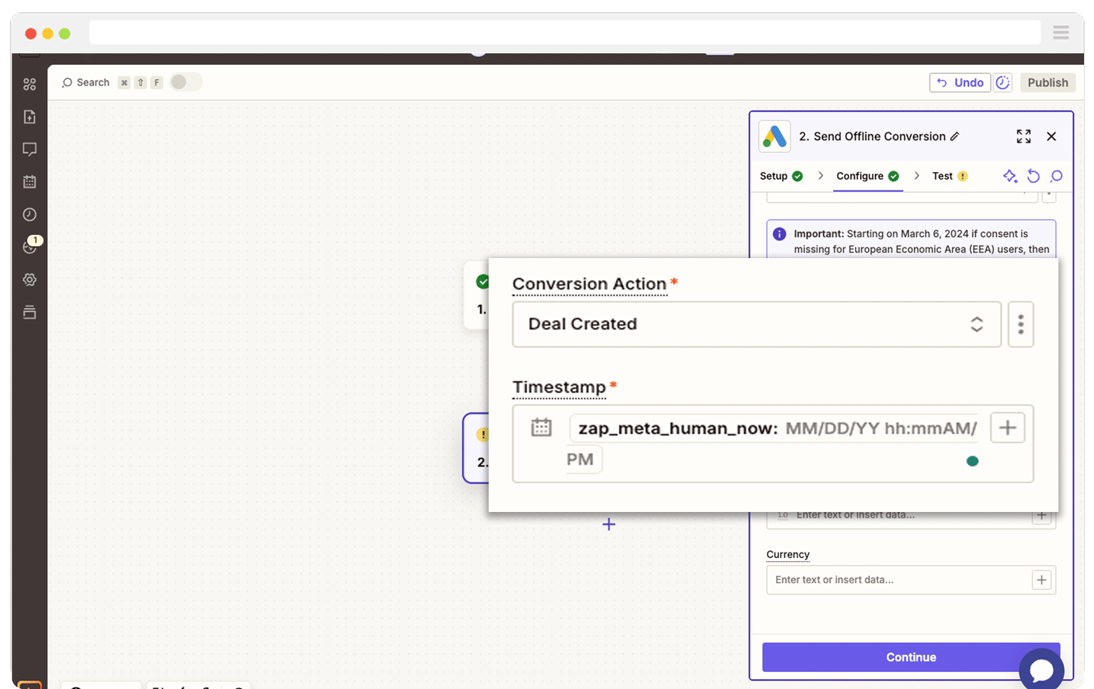Screen dimensions: 1094x689
Task: Click the Publish button
Action: 1047,82
